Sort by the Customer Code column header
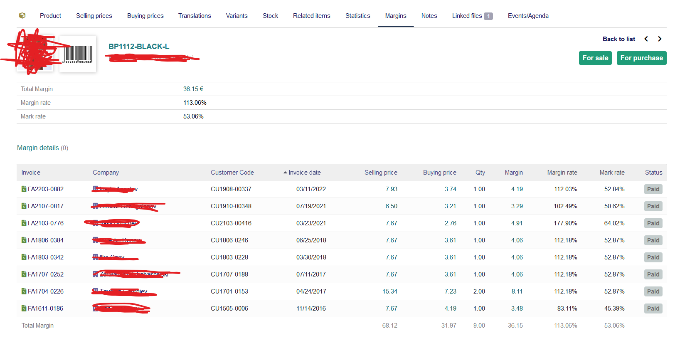Screen dimensions: 680x343 (232, 173)
